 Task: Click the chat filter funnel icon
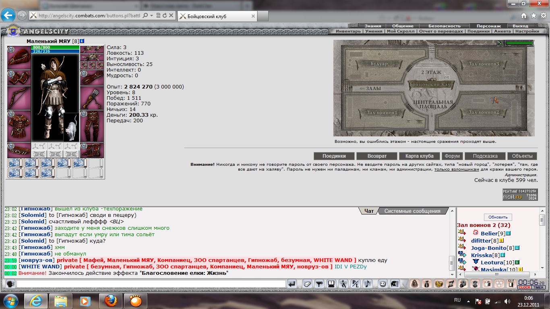(x=319, y=284)
